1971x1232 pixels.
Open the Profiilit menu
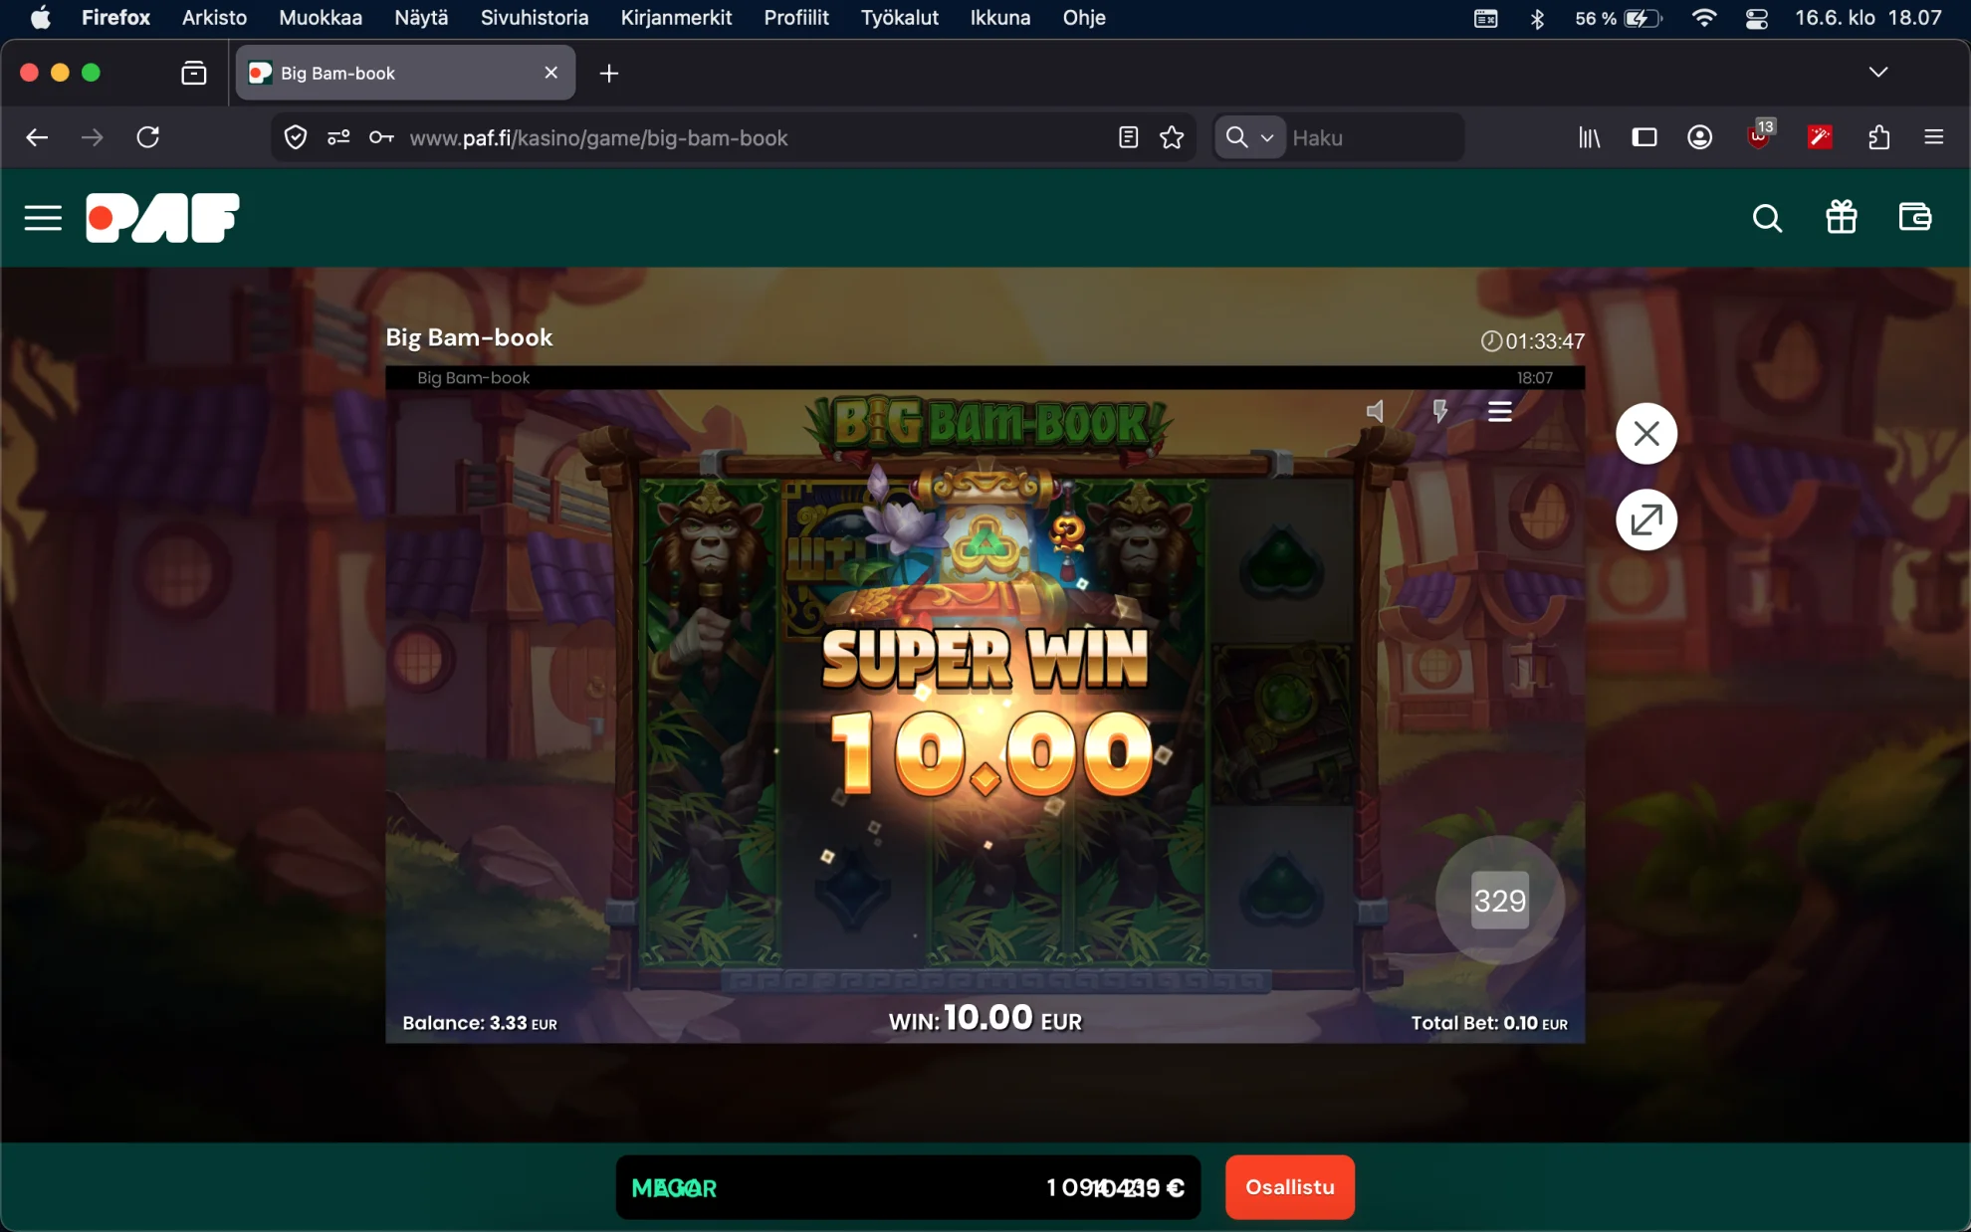[x=796, y=18]
